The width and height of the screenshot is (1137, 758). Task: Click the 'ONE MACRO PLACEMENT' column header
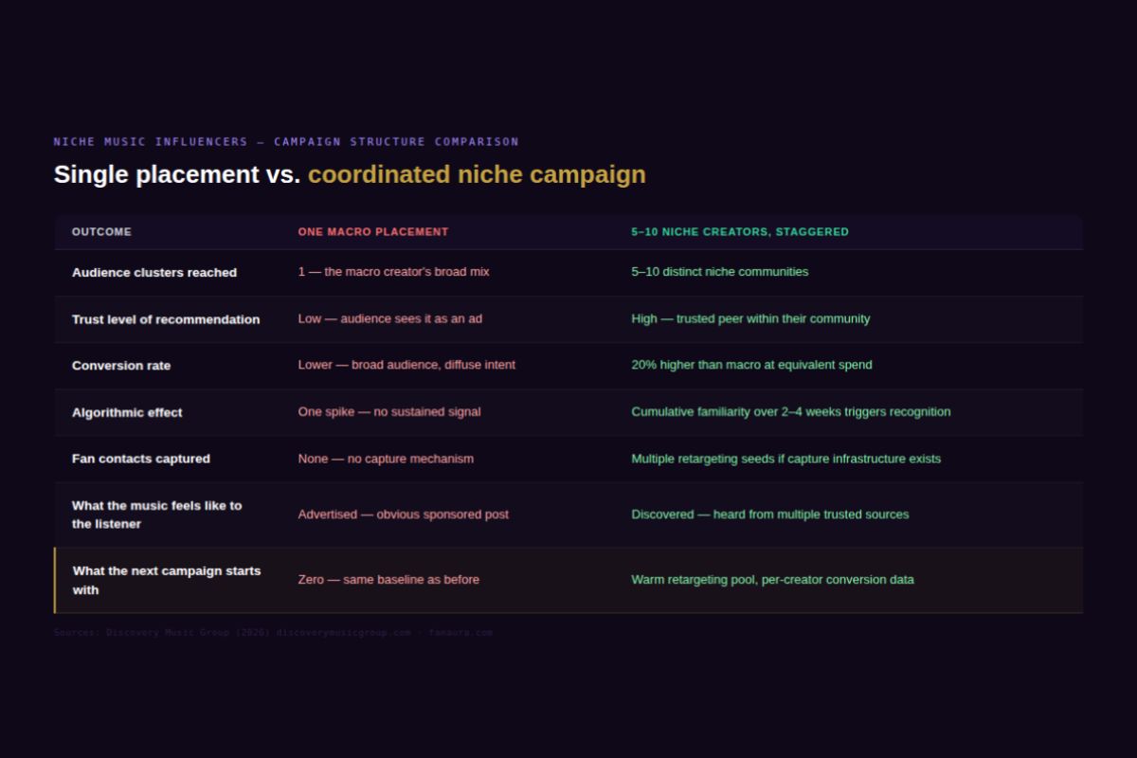(373, 232)
